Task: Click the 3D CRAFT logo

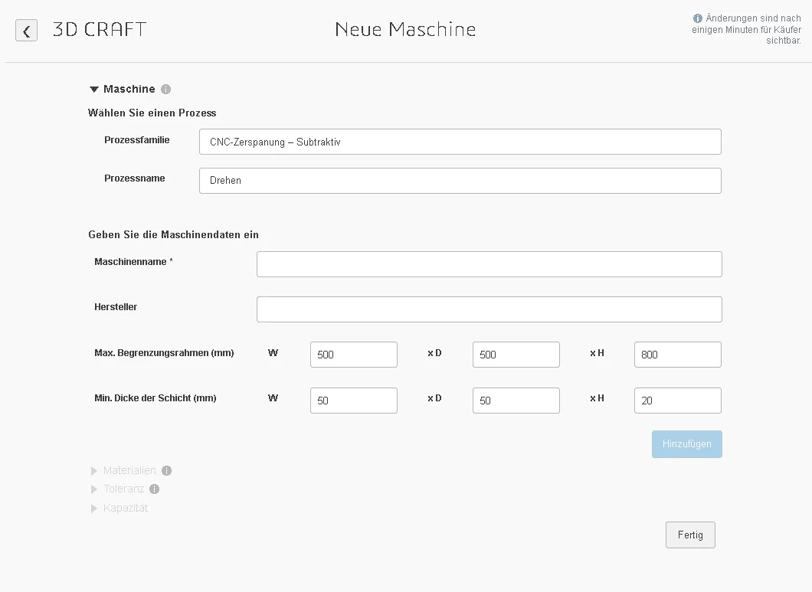Action: [x=100, y=30]
